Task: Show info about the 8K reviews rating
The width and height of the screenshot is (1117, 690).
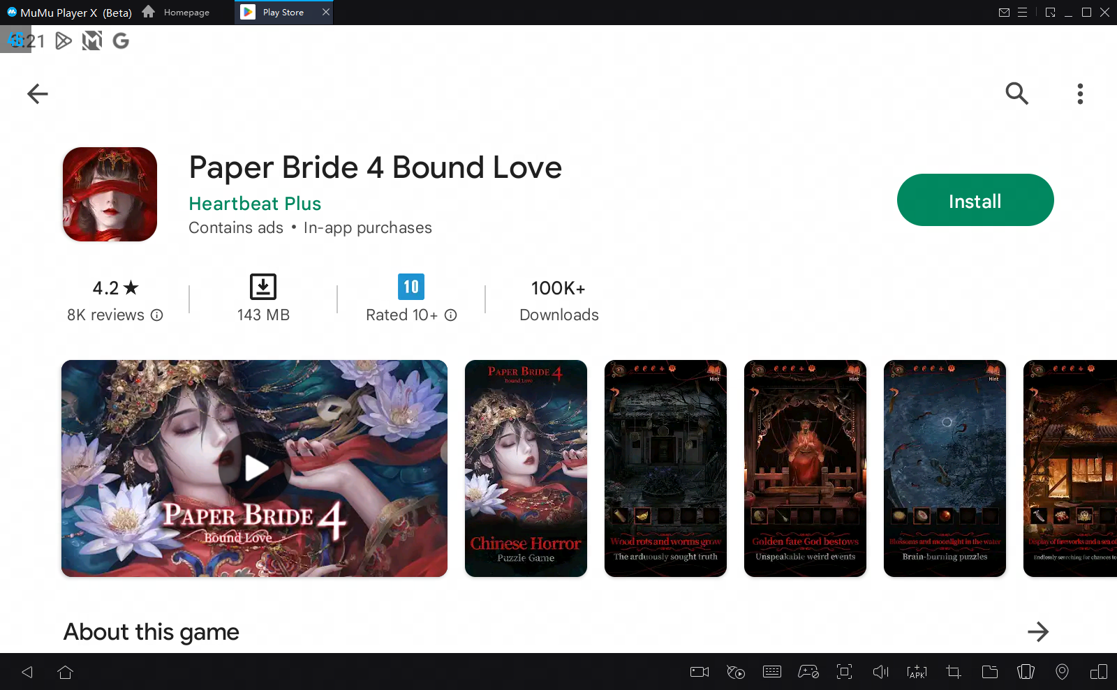Action: coord(157,315)
